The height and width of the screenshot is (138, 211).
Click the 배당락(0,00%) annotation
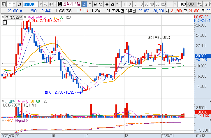click(x=159, y=37)
